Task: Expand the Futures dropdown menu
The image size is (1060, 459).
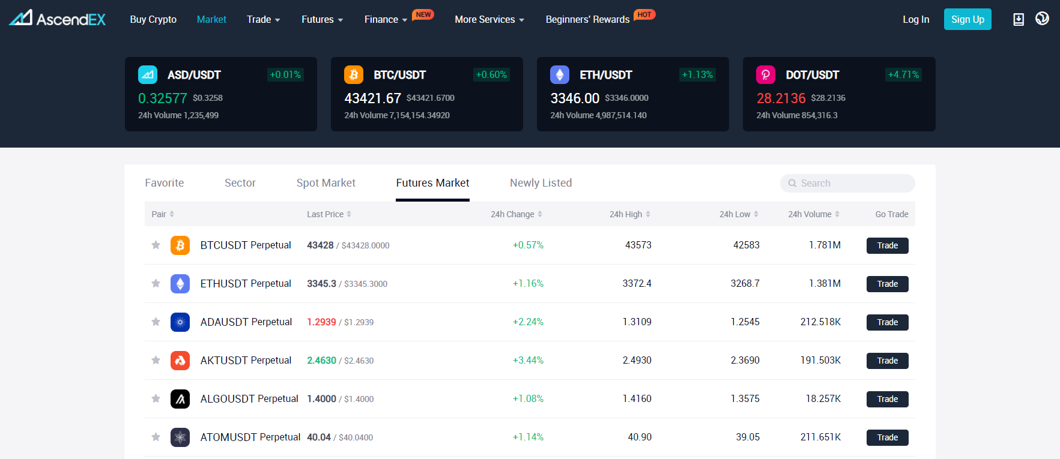Action: pyautogui.click(x=323, y=20)
